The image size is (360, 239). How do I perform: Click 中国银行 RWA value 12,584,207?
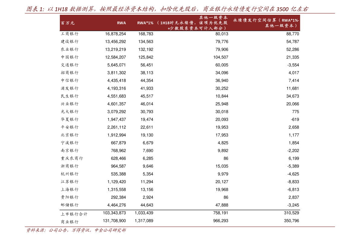(x=115, y=57)
